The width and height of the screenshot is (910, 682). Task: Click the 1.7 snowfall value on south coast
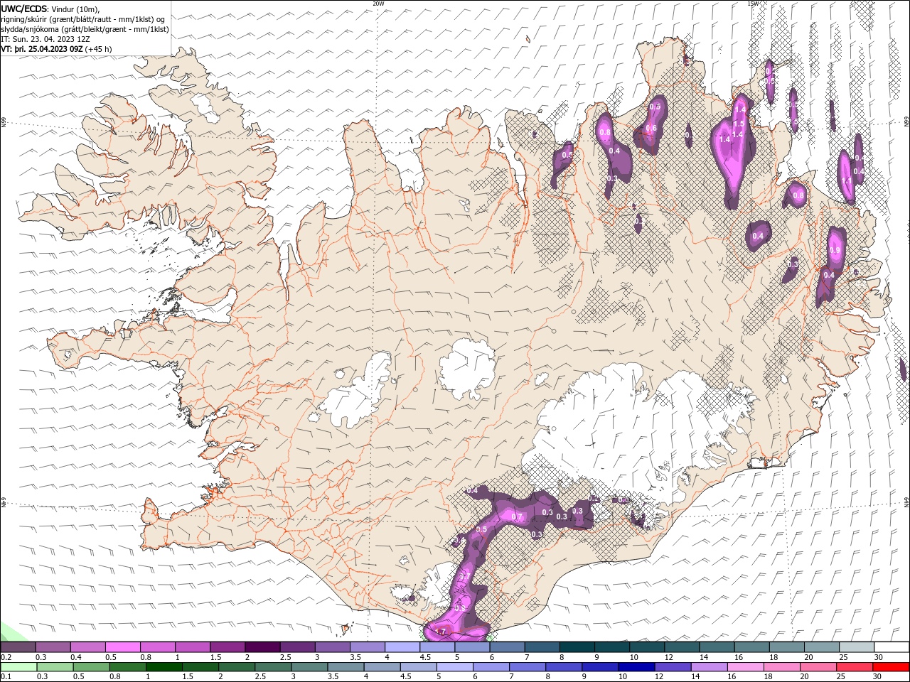[440, 632]
